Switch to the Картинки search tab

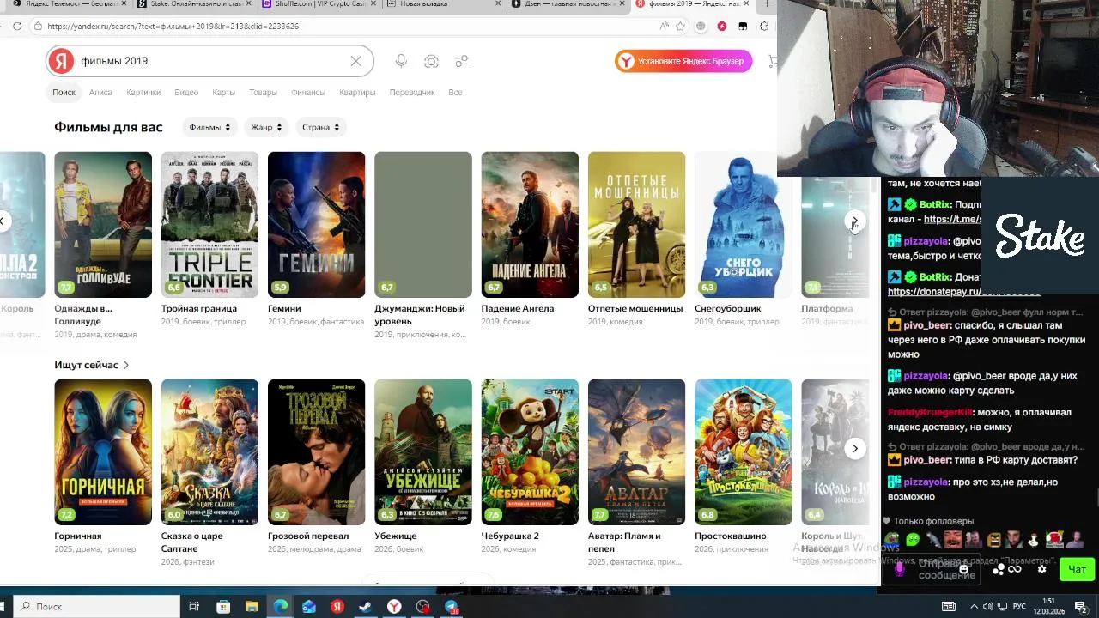tap(143, 92)
